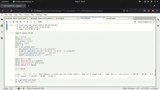Click Ln 5, Col 24 status entry
Screen dimensions: 160x90
(145, 88)
